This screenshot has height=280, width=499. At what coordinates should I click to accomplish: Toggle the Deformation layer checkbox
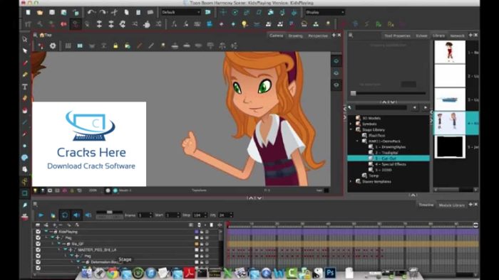(x=38, y=262)
